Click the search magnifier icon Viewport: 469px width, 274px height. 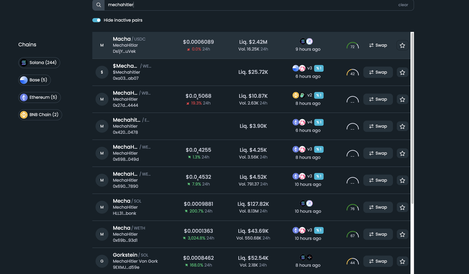[99, 5]
